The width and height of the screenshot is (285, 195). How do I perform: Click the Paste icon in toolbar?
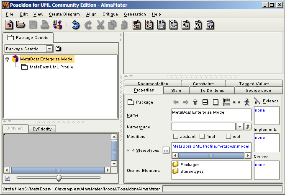pyautogui.click(x=124, y=25)
